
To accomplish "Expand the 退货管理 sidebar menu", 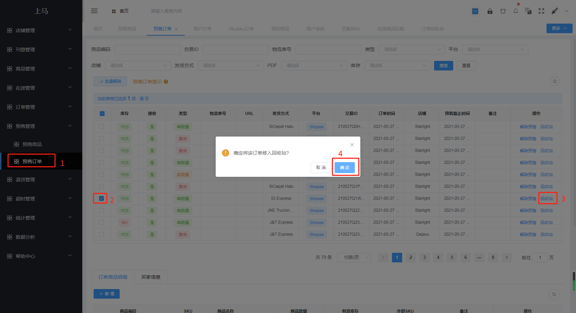I will 41,180.
